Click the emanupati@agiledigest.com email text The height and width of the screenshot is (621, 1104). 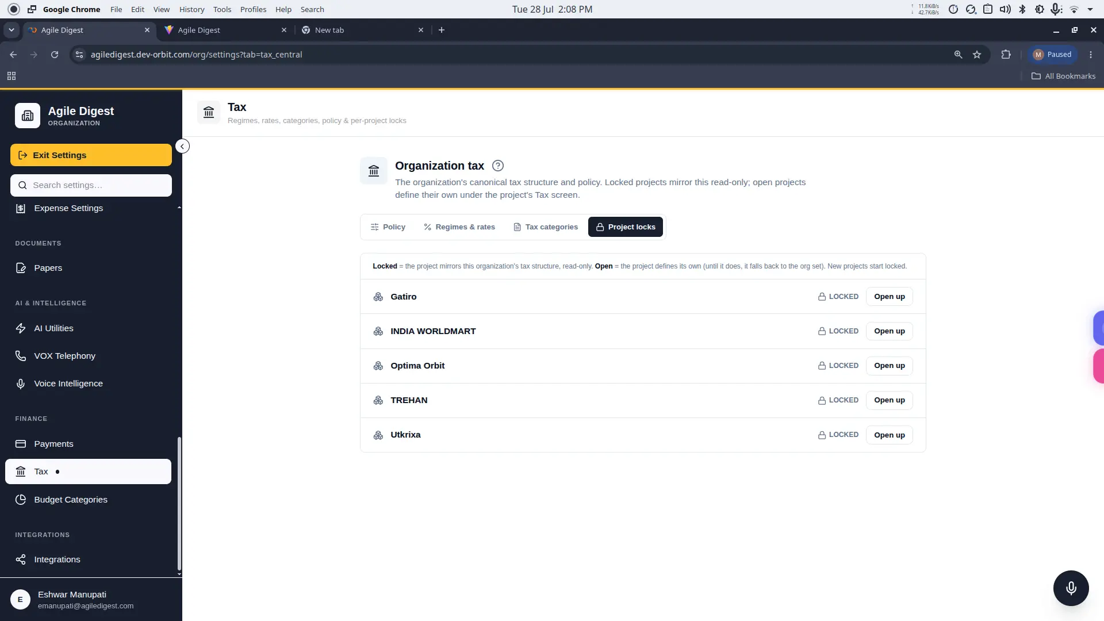[86, 606]
